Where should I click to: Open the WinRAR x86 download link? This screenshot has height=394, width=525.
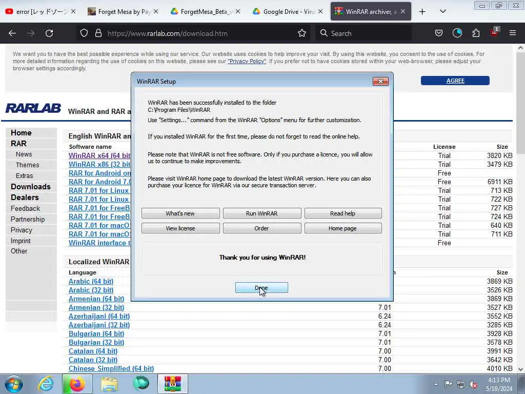(x=99, y=164)
